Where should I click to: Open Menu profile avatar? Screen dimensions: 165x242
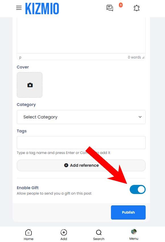point(134,231)
